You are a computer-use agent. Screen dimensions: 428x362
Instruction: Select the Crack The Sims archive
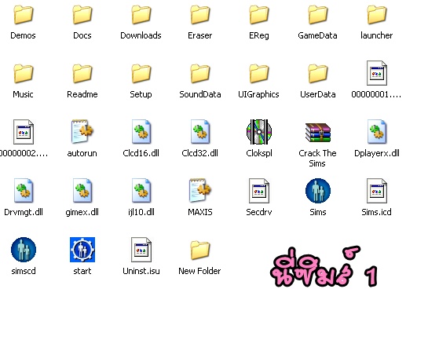[318, 133]
